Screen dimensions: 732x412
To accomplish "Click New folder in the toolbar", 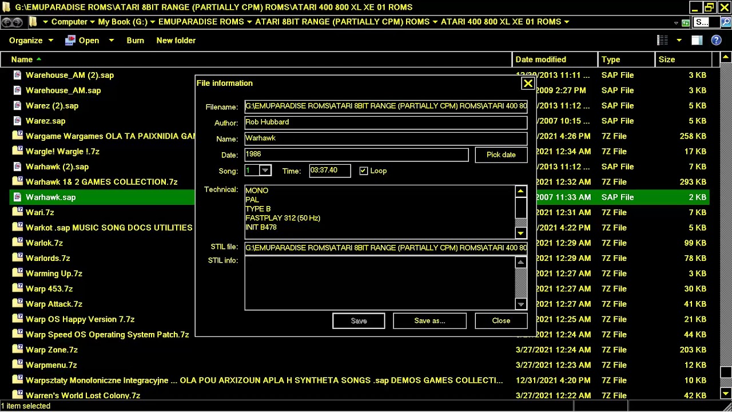I will pyautogui.click(x=176, y=41).
